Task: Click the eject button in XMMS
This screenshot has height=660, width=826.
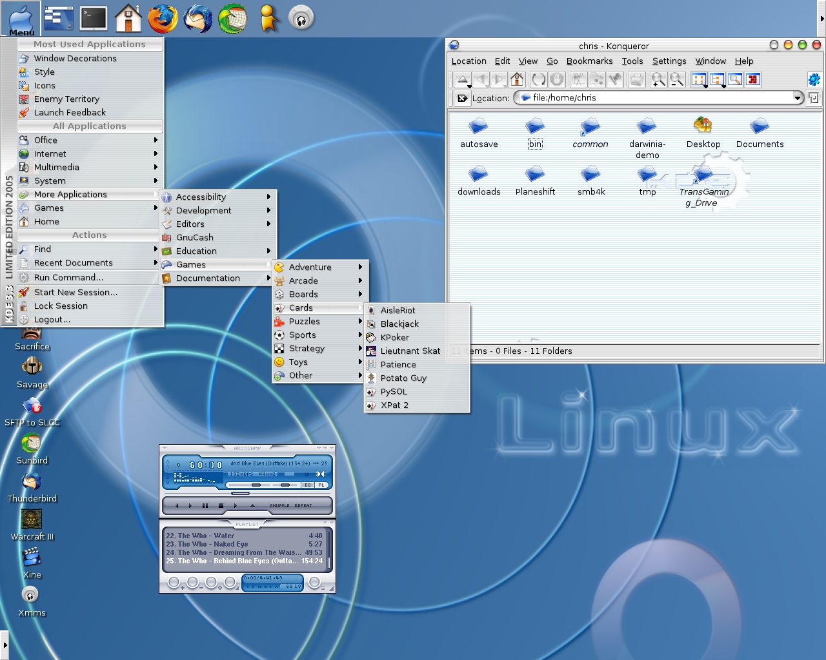Action: pos(252,506)
